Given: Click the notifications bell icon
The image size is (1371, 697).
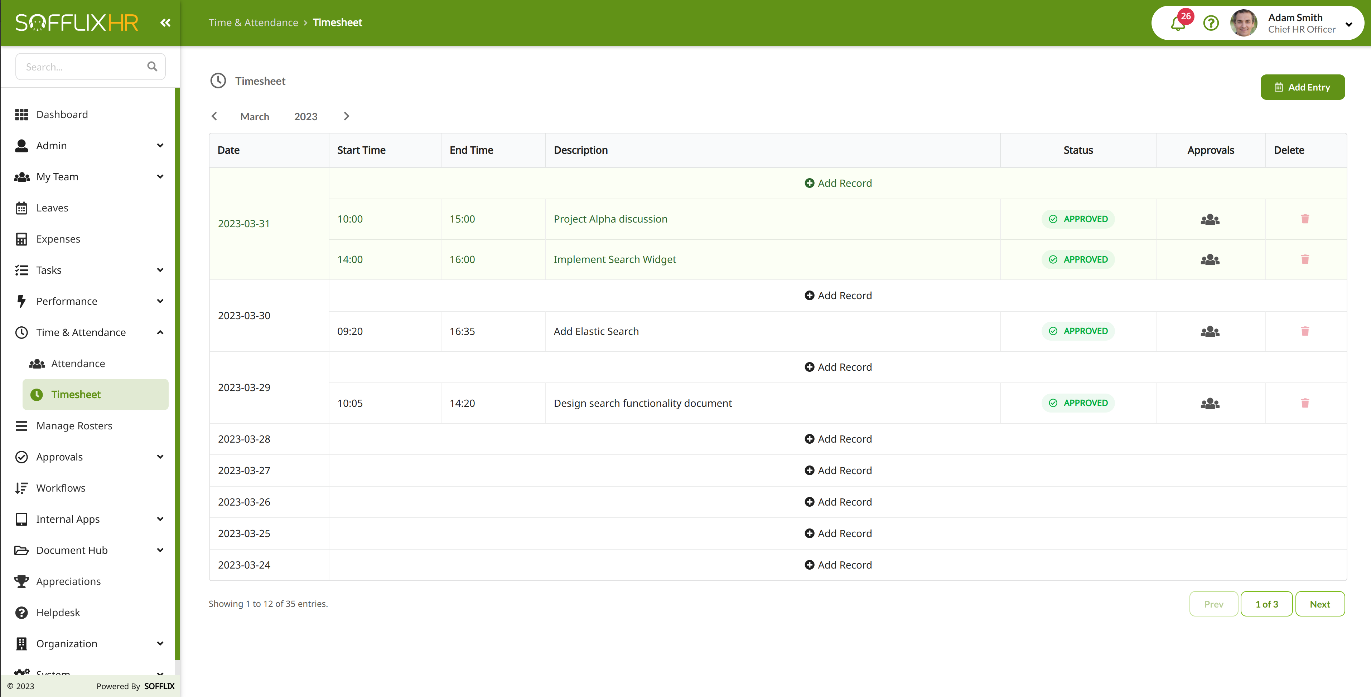Looking at the screenshot, I should click(x=1178, y=23).
